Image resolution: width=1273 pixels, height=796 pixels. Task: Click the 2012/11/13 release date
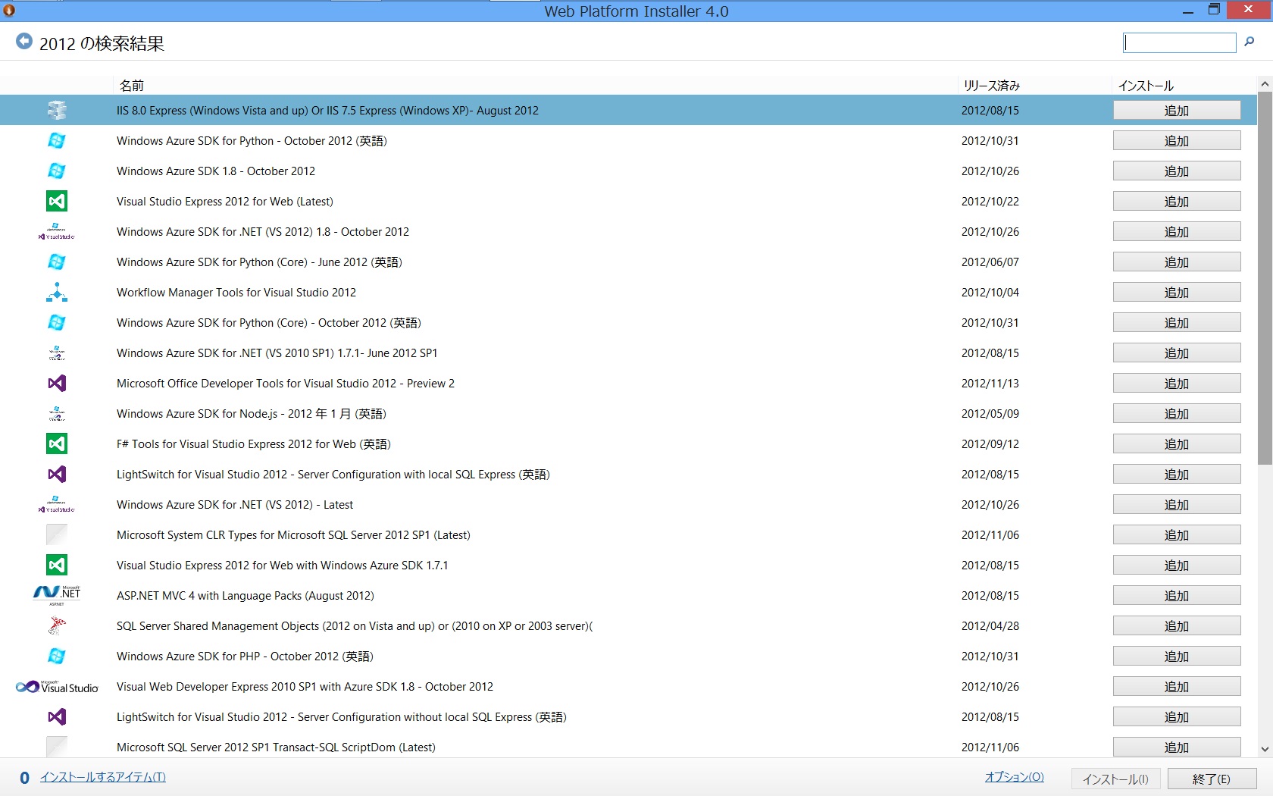990,384
